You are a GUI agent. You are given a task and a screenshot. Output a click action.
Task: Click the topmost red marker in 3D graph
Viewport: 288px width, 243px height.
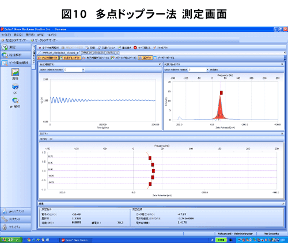tap(150, 158)
